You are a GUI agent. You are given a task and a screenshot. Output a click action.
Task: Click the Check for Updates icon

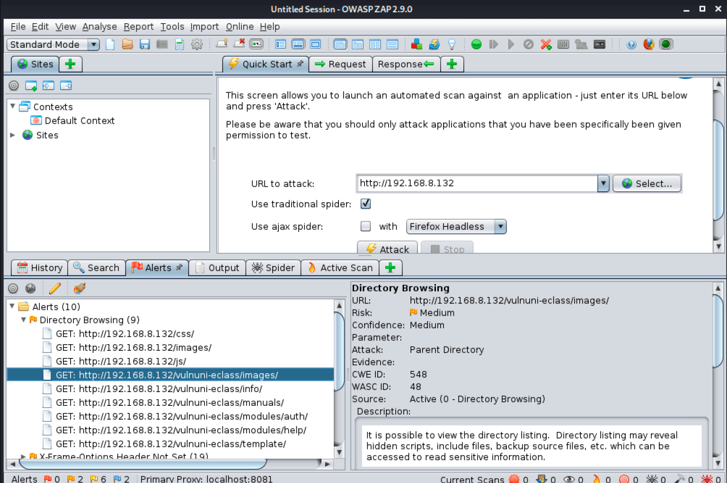[434, 45]
